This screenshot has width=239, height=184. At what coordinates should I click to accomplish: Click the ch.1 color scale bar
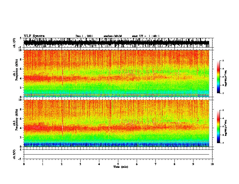[x=218, y=77]
